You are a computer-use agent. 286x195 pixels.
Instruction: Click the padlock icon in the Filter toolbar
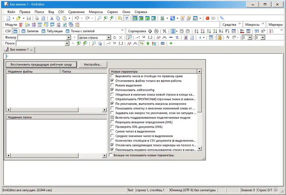[220, 38]
